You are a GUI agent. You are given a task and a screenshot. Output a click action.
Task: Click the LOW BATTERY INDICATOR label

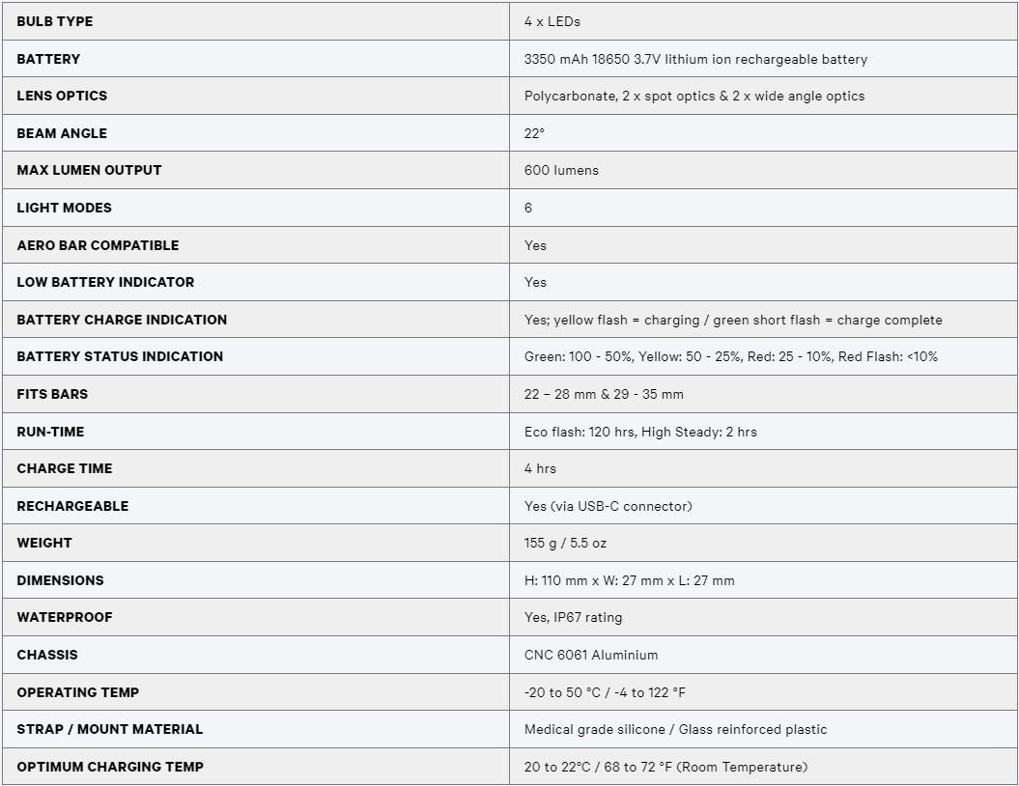click(x=105, y=282)
